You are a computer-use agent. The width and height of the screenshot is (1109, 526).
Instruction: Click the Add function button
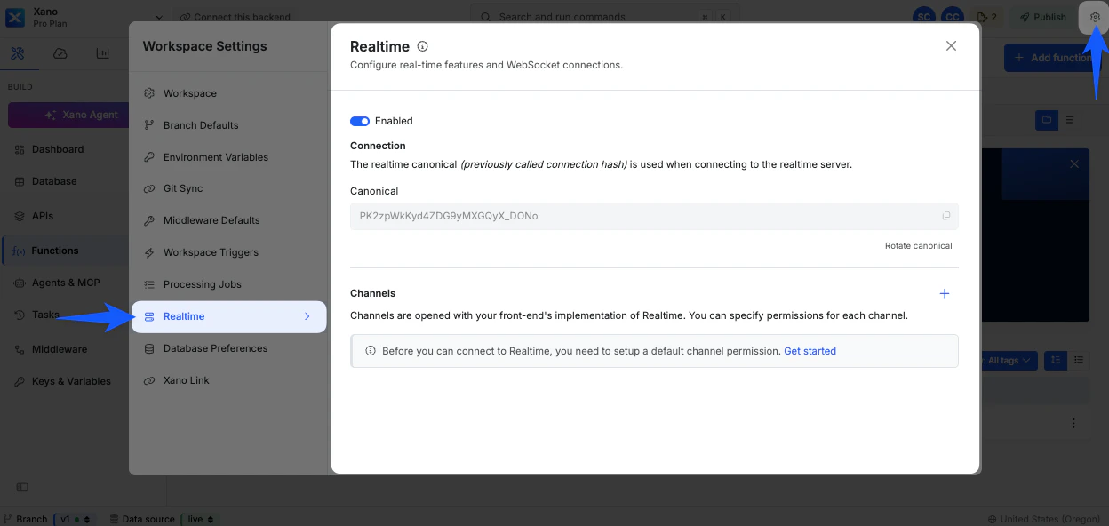(1054, 58)
